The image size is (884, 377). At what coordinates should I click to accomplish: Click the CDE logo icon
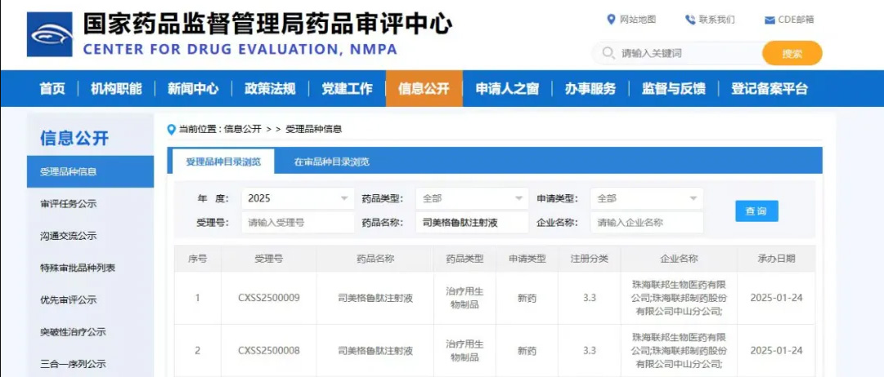tap(50, 34)
